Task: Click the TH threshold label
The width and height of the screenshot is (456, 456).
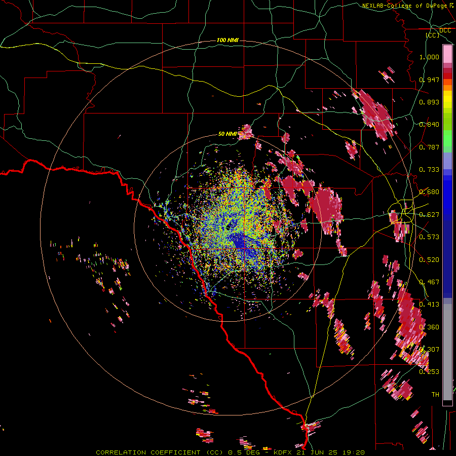Action: 435,395
